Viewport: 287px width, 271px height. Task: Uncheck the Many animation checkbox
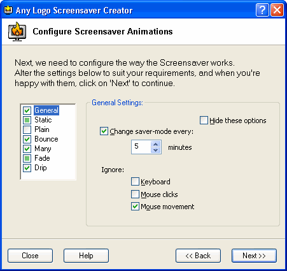pyautogui.click(x=27, y=149)
